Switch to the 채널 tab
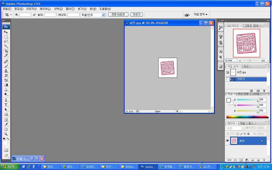Screen dimensions: 272x170 click(x=242, y=123)
